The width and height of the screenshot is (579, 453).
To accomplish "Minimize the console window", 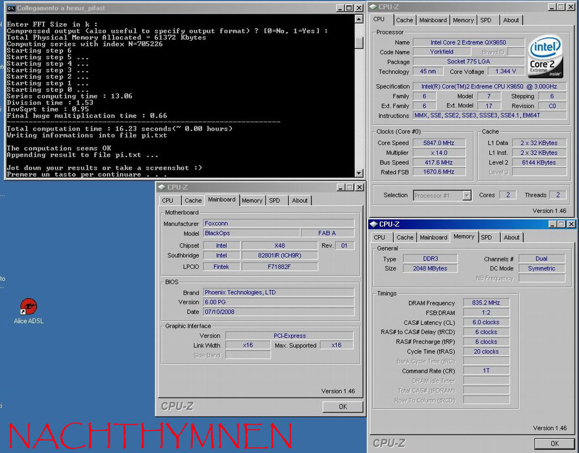I will pyautogui.click(x=340, y=8).
